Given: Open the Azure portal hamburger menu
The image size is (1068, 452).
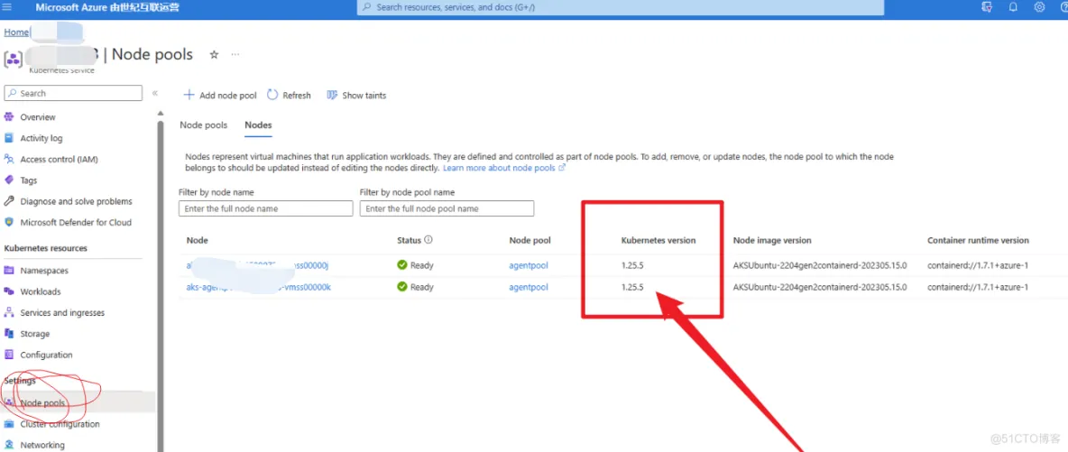Looking at the screenshot, I should pos(7,7).
